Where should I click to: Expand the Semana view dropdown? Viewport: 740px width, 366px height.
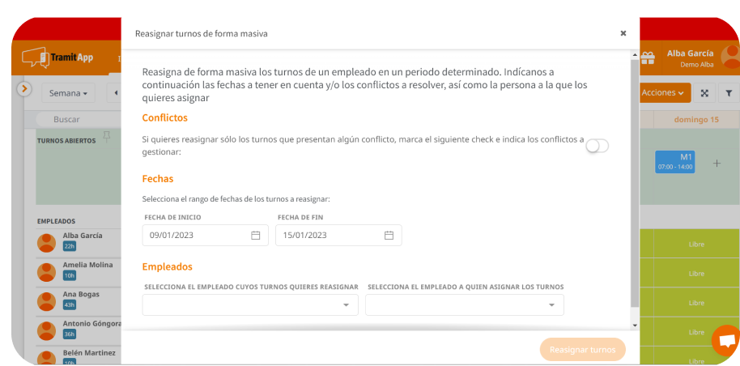68,93
